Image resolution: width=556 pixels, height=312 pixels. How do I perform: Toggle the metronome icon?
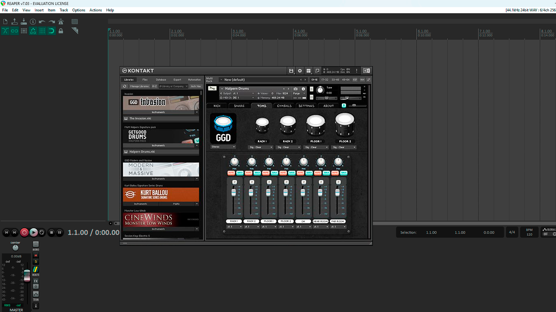coord(61,22)
